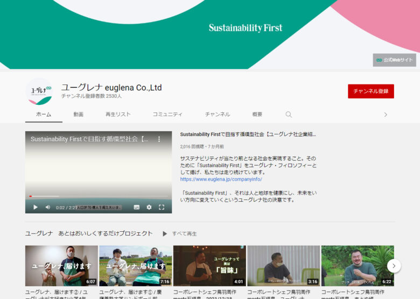Switch to the 再生リスト tab
The height and width of the screenshot is (299, 420).
coord(118,115)
